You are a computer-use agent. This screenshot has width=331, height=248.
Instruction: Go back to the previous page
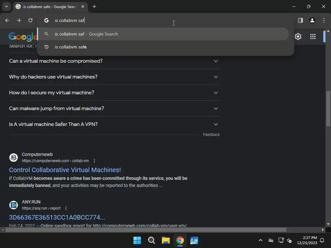7,20
